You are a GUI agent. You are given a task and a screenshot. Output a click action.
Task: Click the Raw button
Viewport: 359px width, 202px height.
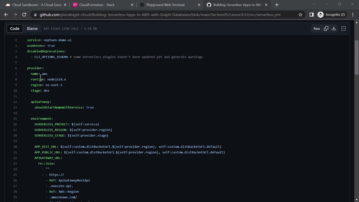coord(317,28)
